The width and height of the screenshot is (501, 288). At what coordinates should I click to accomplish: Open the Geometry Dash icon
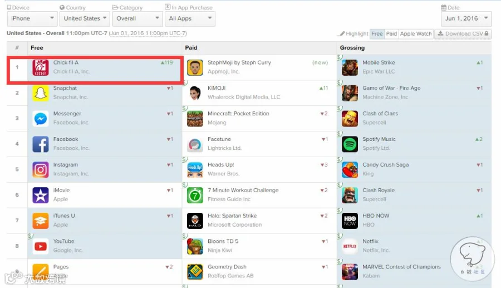tap(195, 272)
